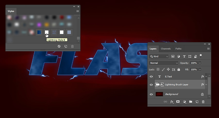219x118 pixels.
Task: Hide the Lightning Brush Layer
Action: [151, 85]
